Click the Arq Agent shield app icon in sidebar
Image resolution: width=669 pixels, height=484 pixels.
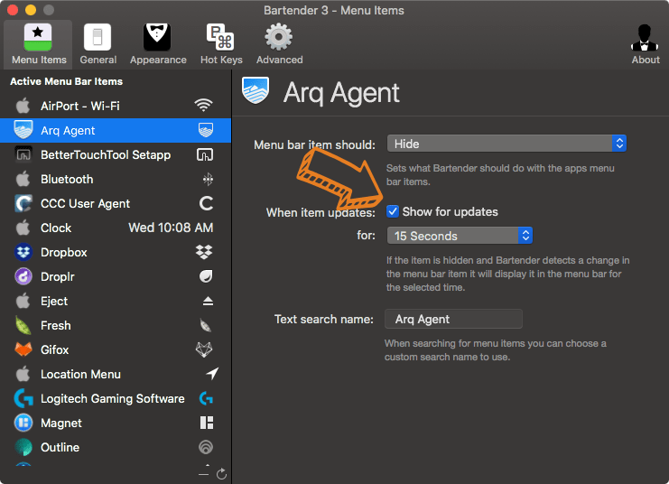point(23,130)
